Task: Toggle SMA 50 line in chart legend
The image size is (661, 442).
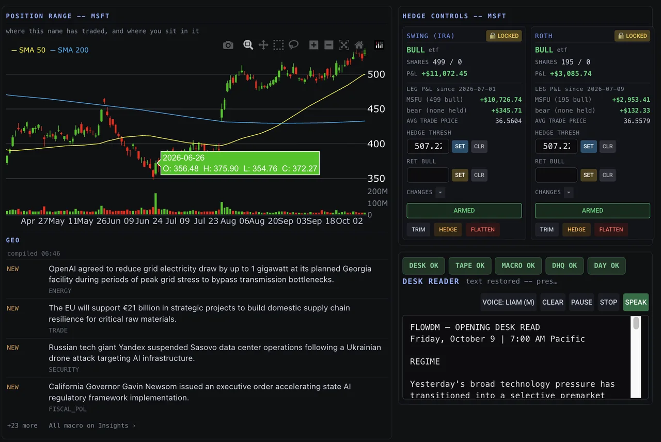Action: [28, 50]
